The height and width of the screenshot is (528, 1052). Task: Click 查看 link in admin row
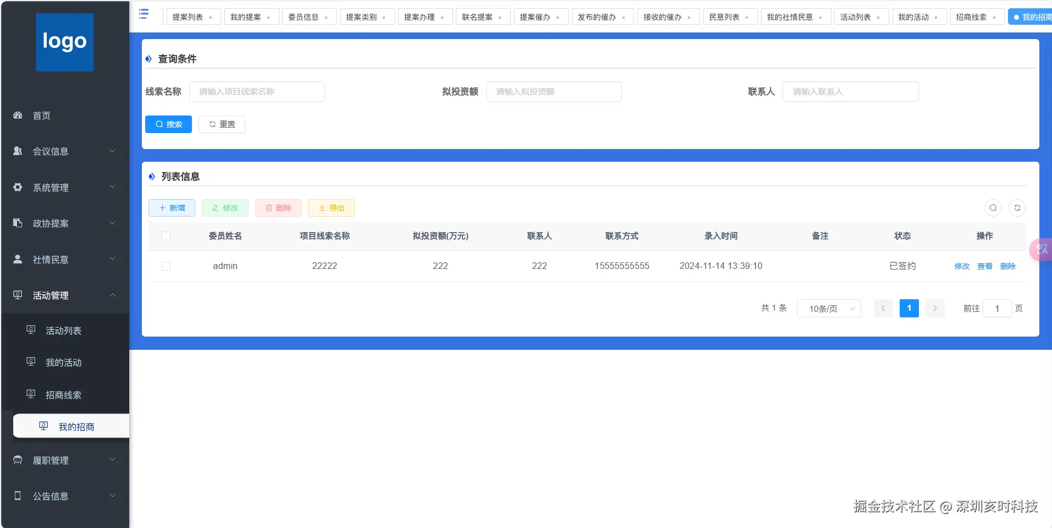coord(985,266)
